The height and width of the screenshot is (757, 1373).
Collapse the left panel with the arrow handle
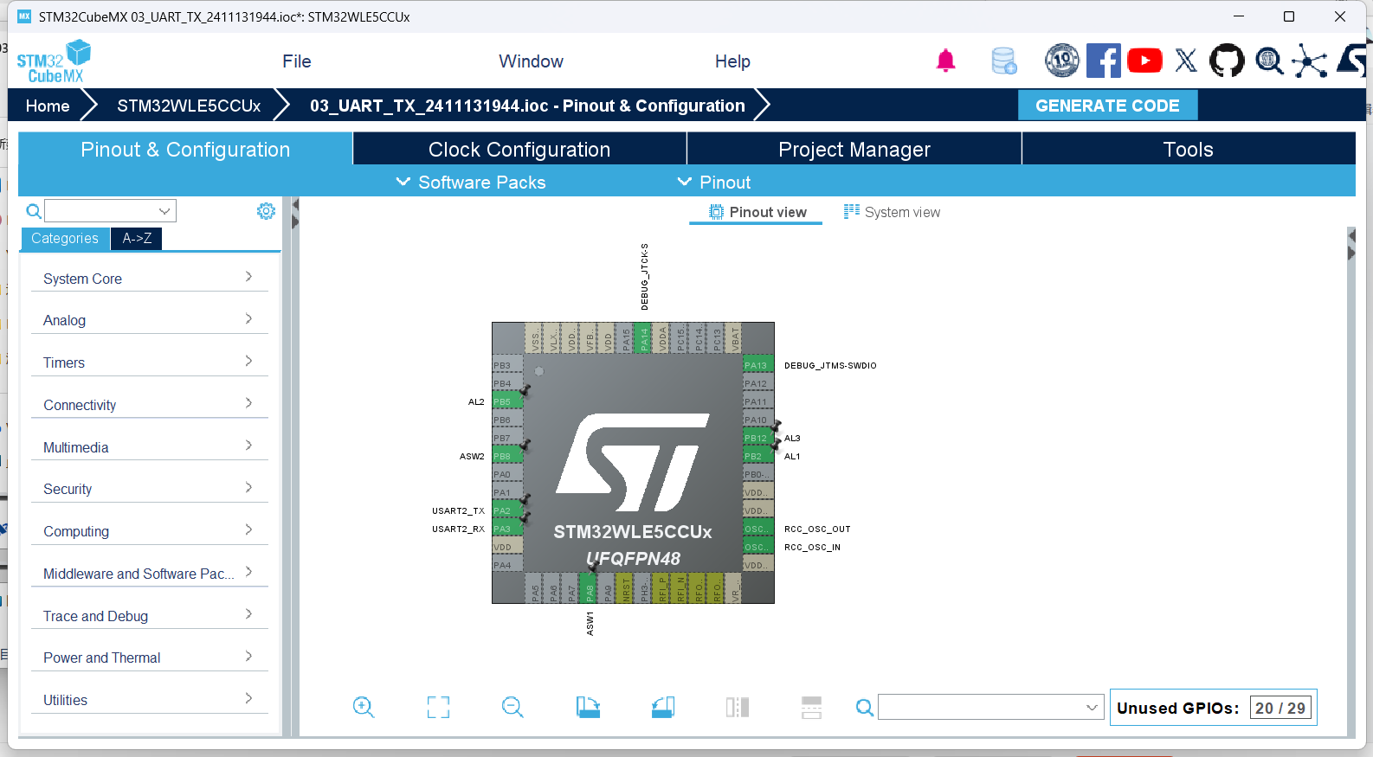(x=295, y=214)
